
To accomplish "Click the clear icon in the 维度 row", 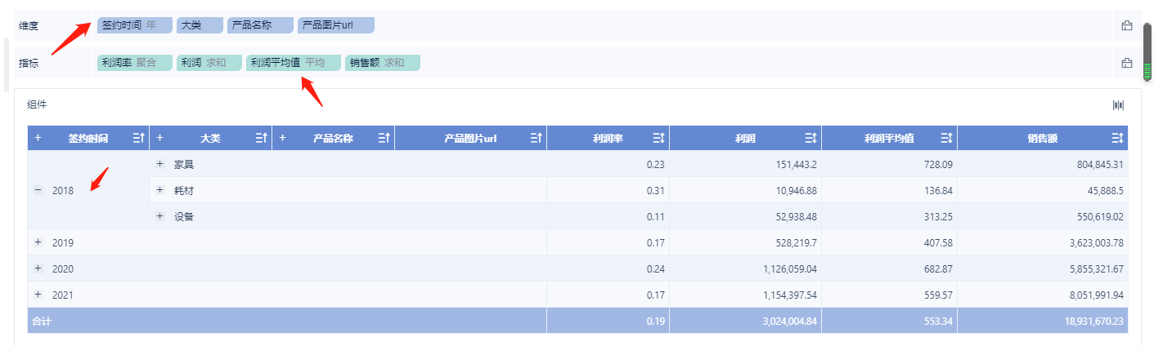I will point(1126,26).
